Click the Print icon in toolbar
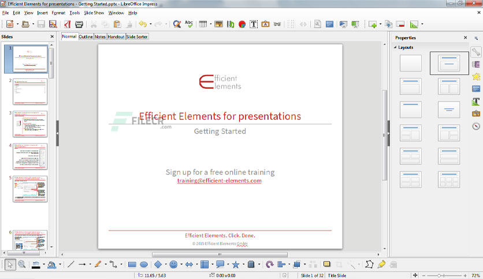The image size is (483, 279). click(79, 24)
